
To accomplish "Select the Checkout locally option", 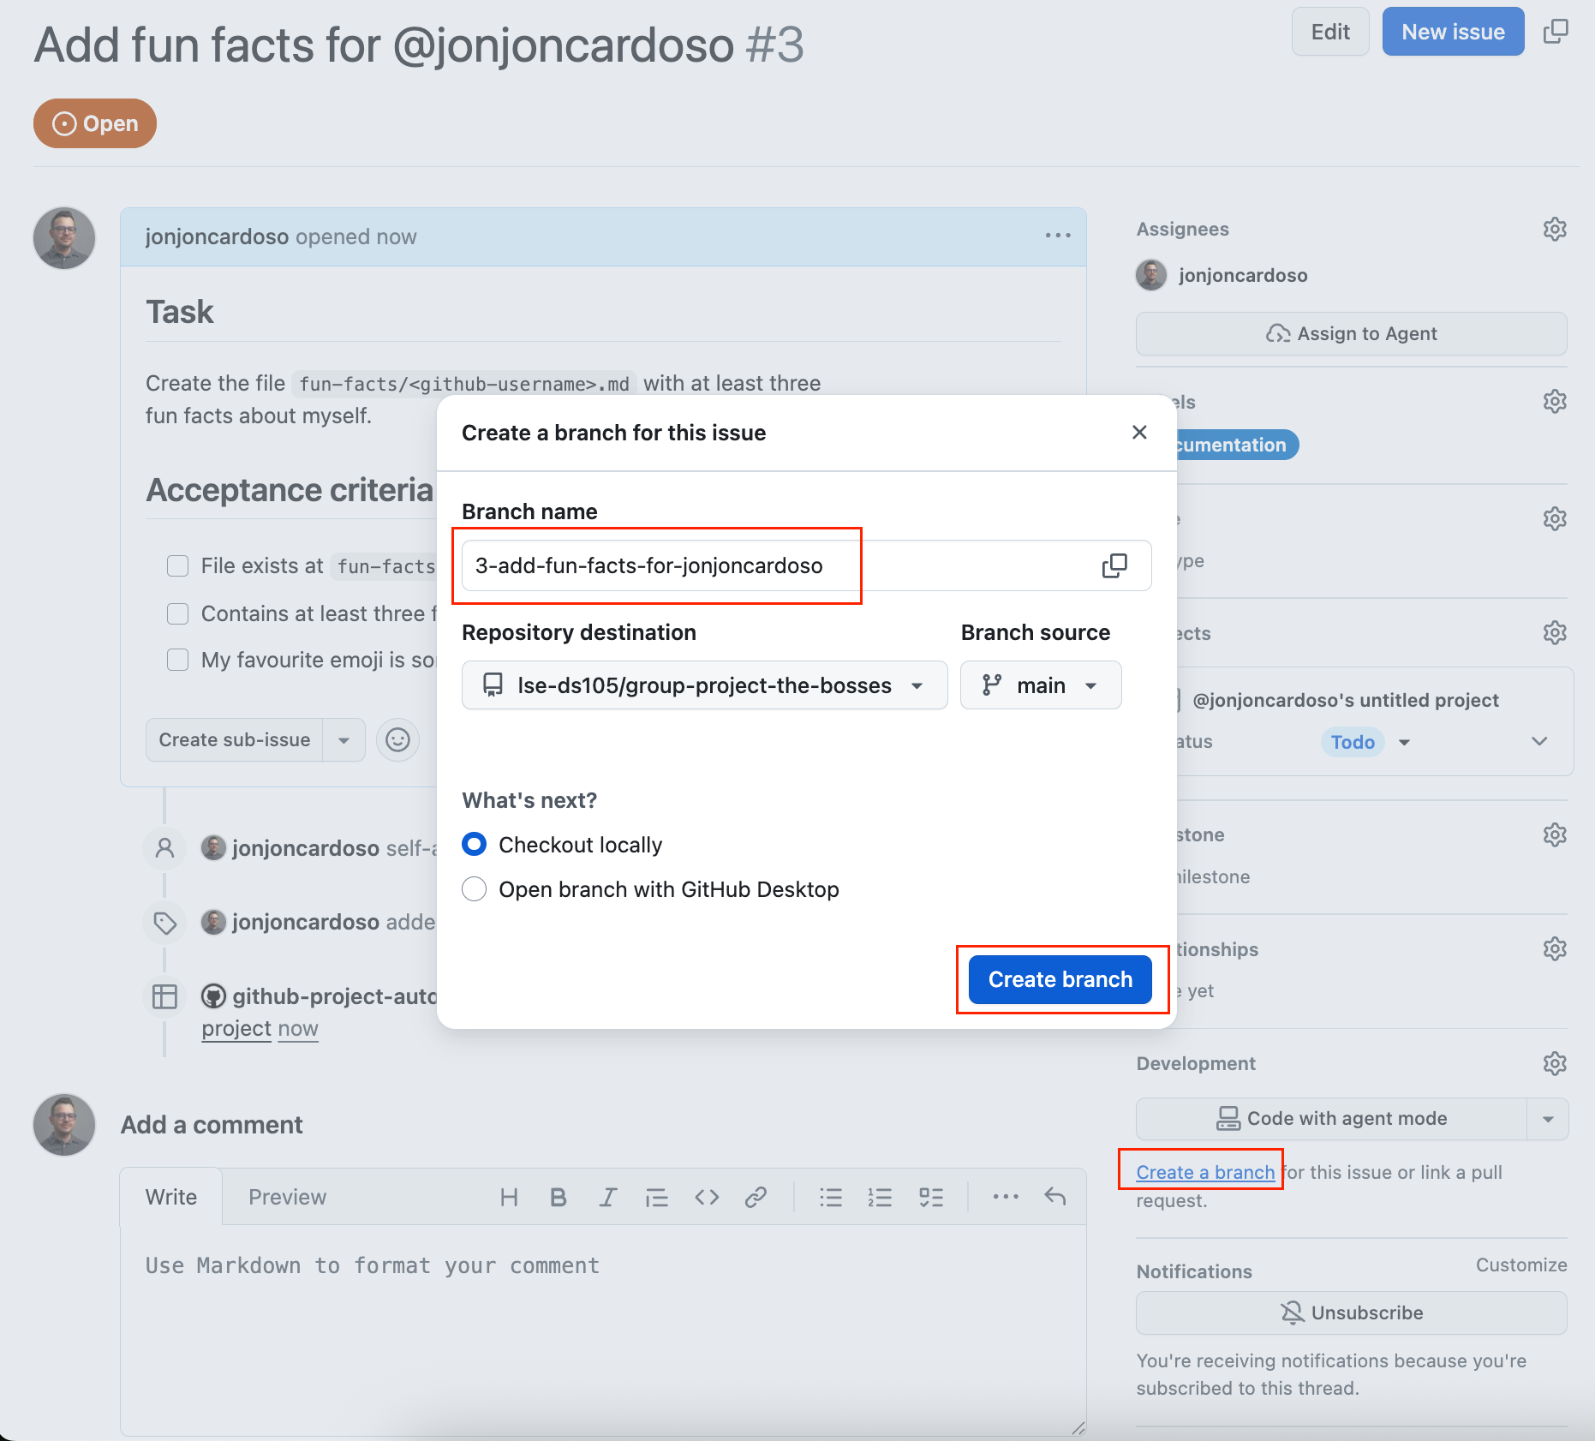I will [475, 845].
